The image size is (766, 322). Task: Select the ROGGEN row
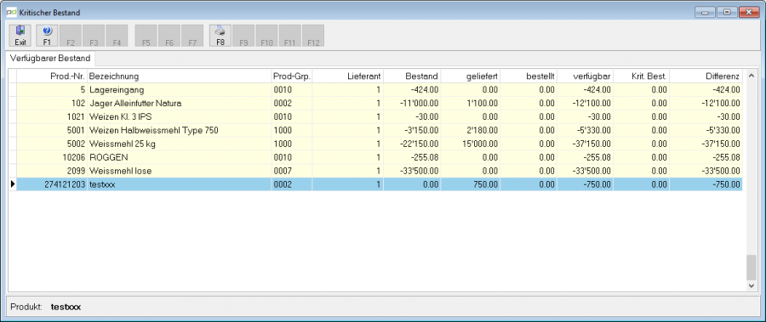point(379,157)
